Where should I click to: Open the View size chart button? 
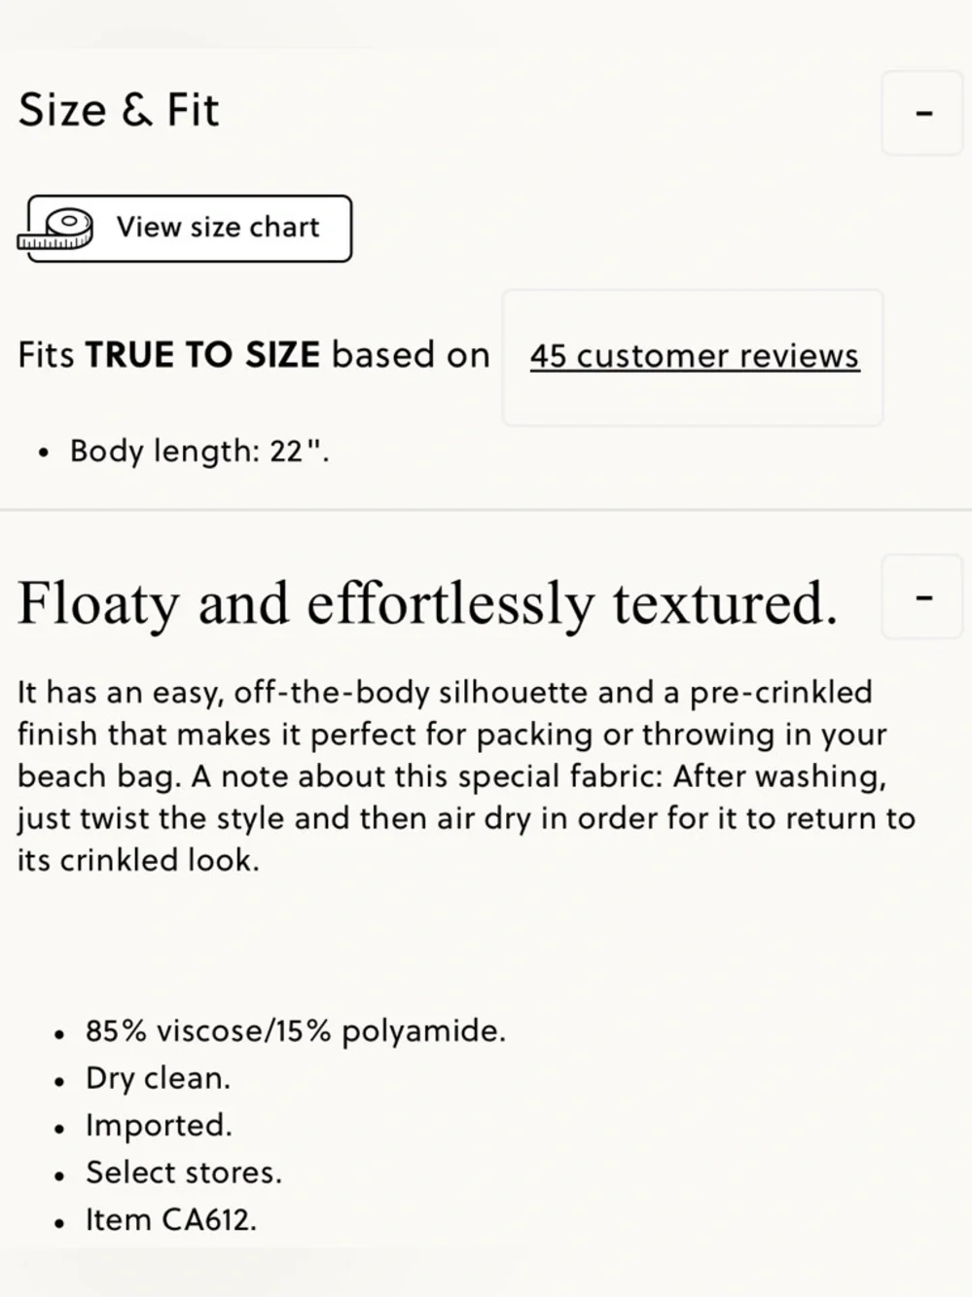pos(217,228)
